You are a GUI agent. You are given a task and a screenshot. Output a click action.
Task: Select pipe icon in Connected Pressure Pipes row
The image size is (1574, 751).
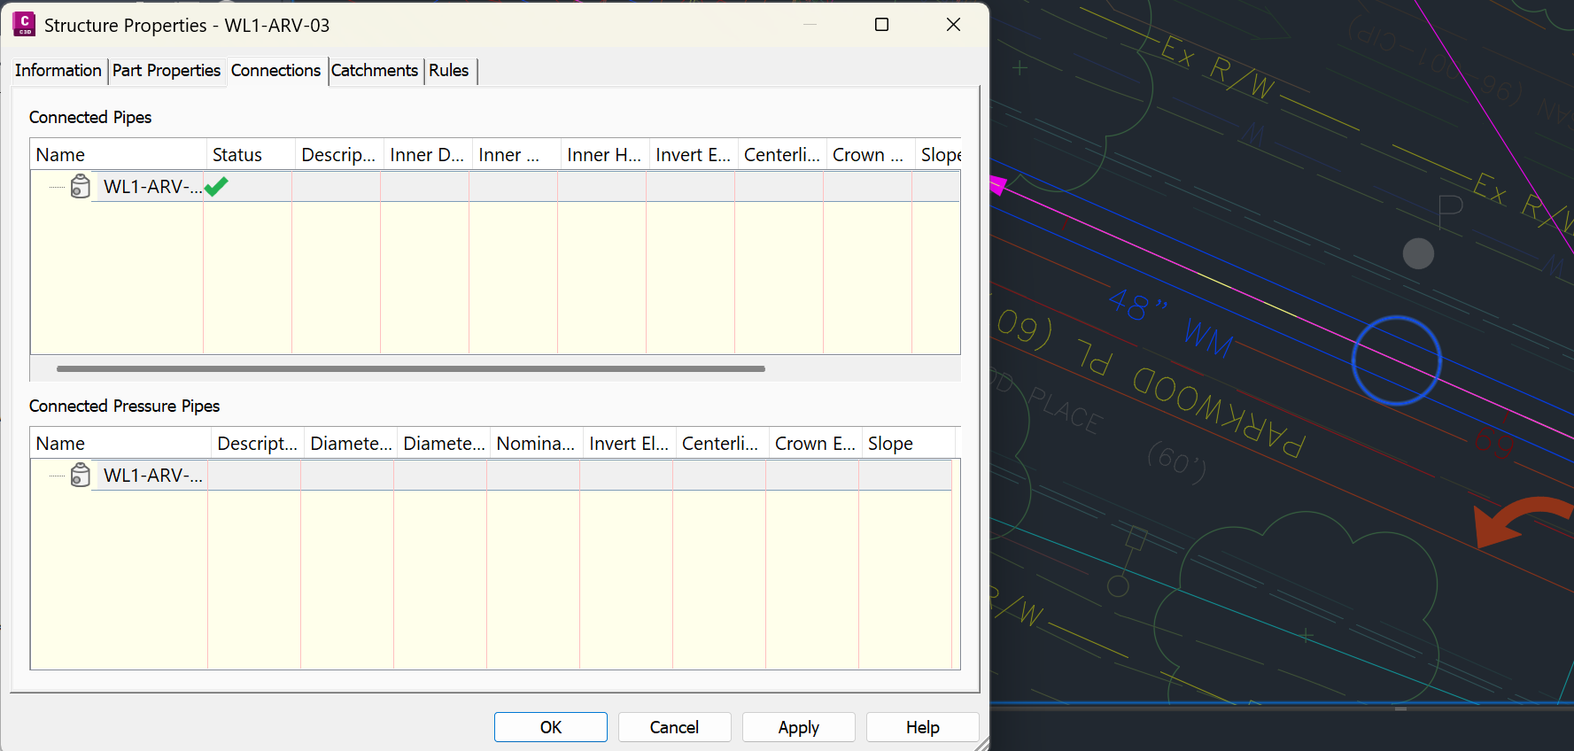pyautogui.click(x=80, y=475)
